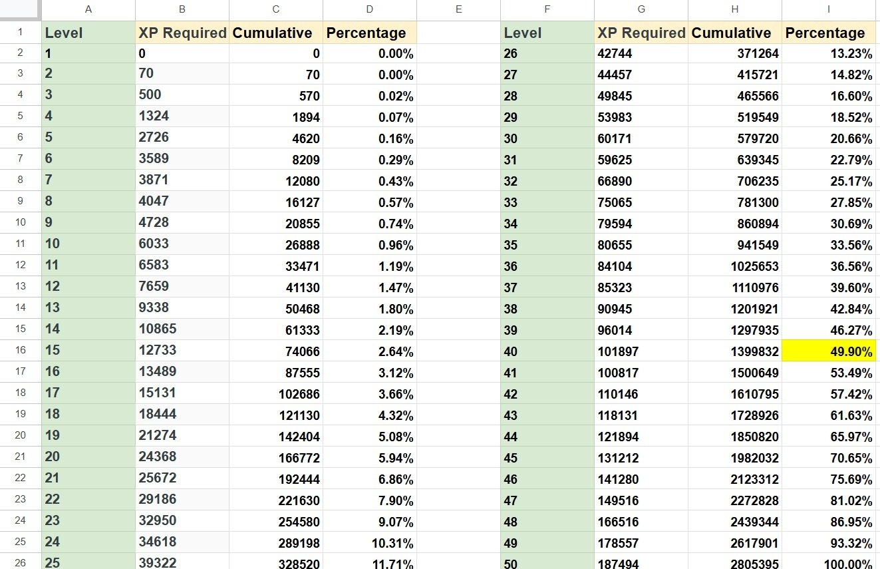The width and height of the screenshot is (880, 569).
Task: Select column G header
Action: click(x=641, y=10)
